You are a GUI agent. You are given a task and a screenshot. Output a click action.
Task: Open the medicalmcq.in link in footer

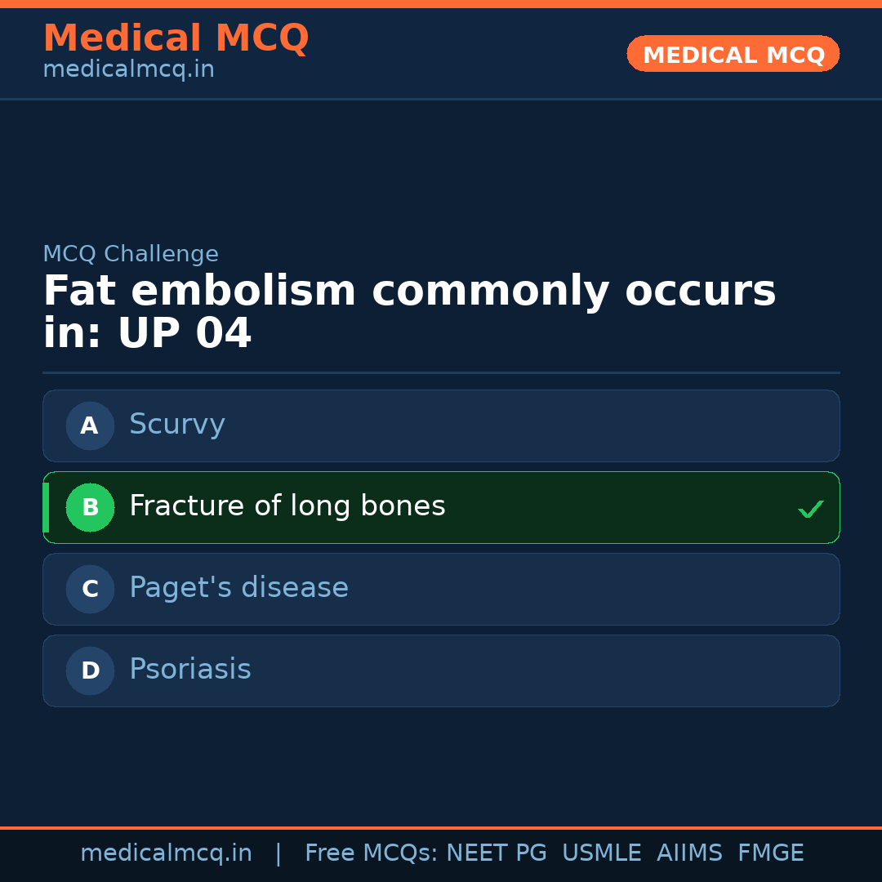click(166, 853)
